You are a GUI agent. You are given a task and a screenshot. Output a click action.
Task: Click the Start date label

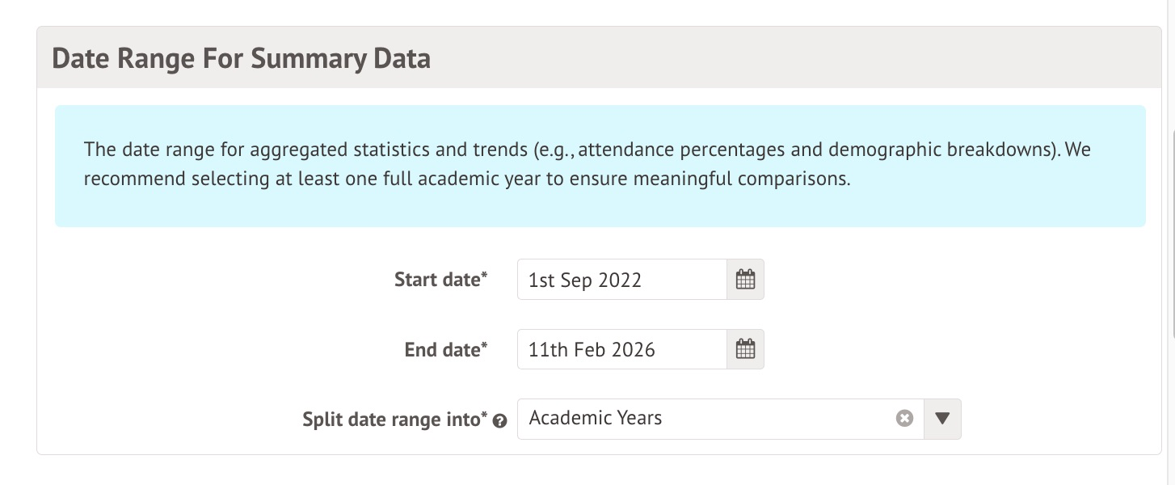(x=436, y=280)
